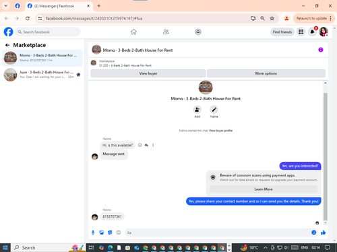Open the account profile picture menu

(324, 32)
